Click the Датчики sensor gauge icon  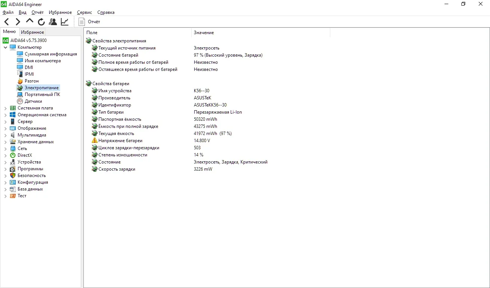[20, 101]
